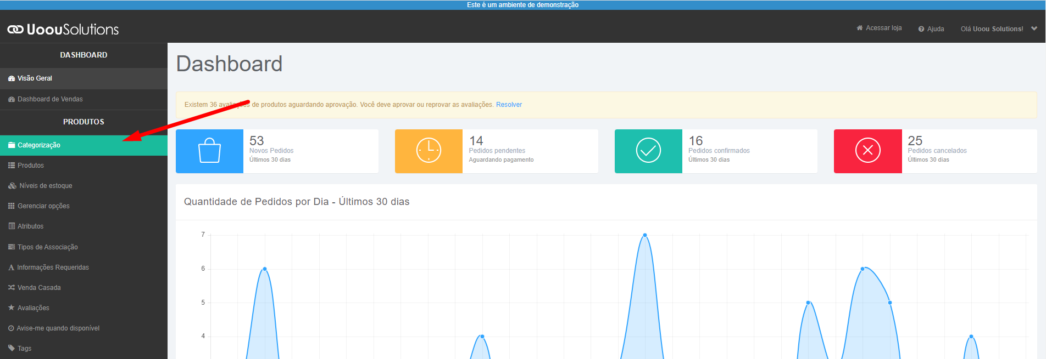Click the question mark Ajuda icon
The width and height of the screenshot is (1046, 359).
pyautogui.click(x=921, y=29)
